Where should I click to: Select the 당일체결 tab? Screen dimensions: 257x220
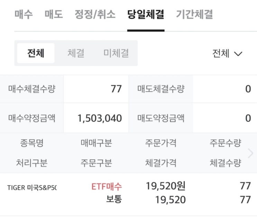pyautogui.click(x=146, y=14)
